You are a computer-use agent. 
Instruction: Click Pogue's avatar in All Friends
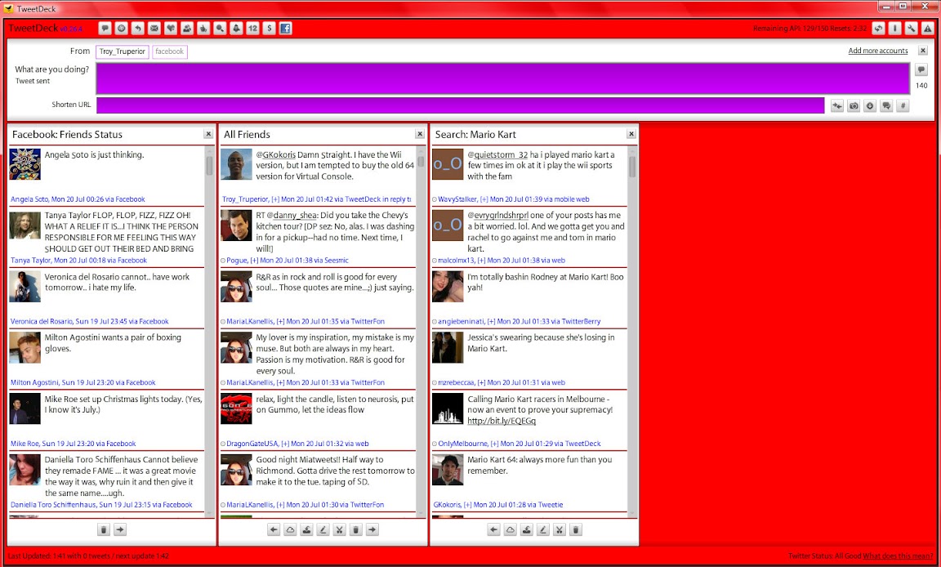point(236,225)
